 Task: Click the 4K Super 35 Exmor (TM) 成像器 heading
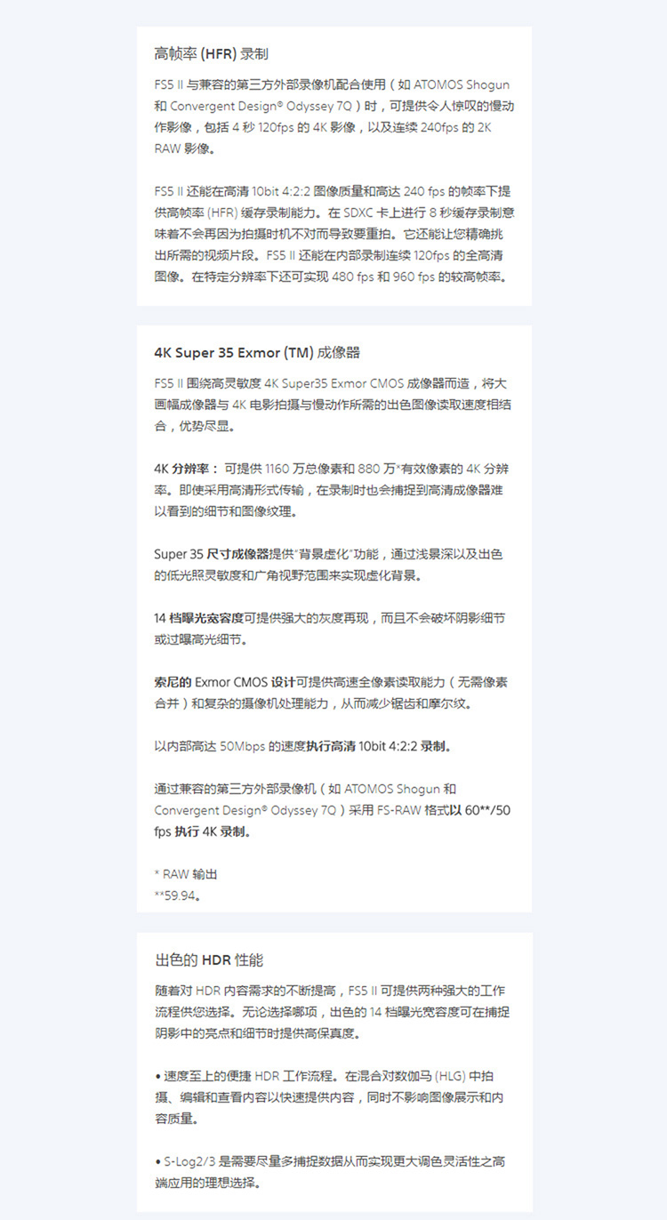point(257,352)
